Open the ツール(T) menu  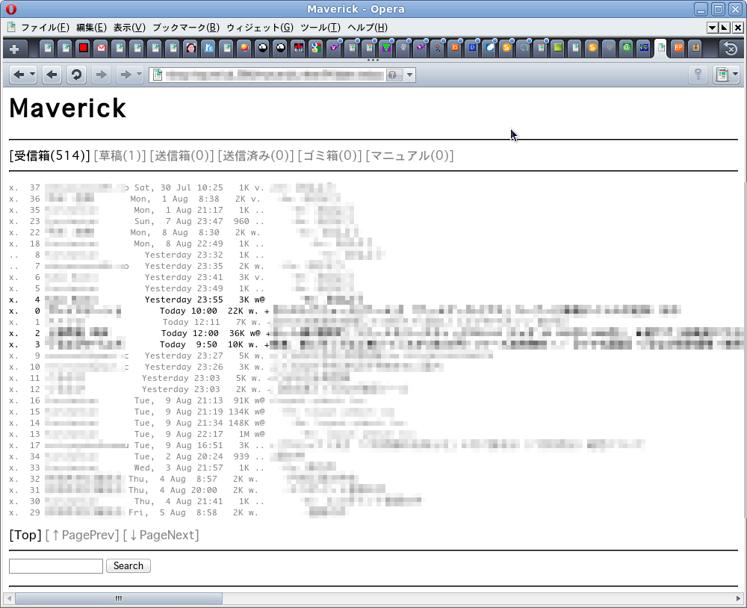(320, 28)
